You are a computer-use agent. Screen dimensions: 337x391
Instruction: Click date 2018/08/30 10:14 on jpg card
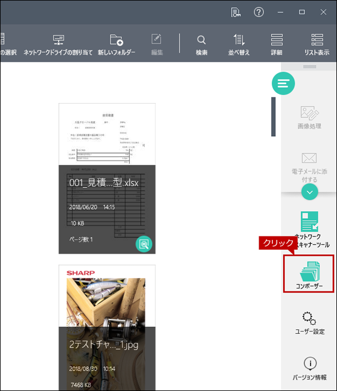92,369
